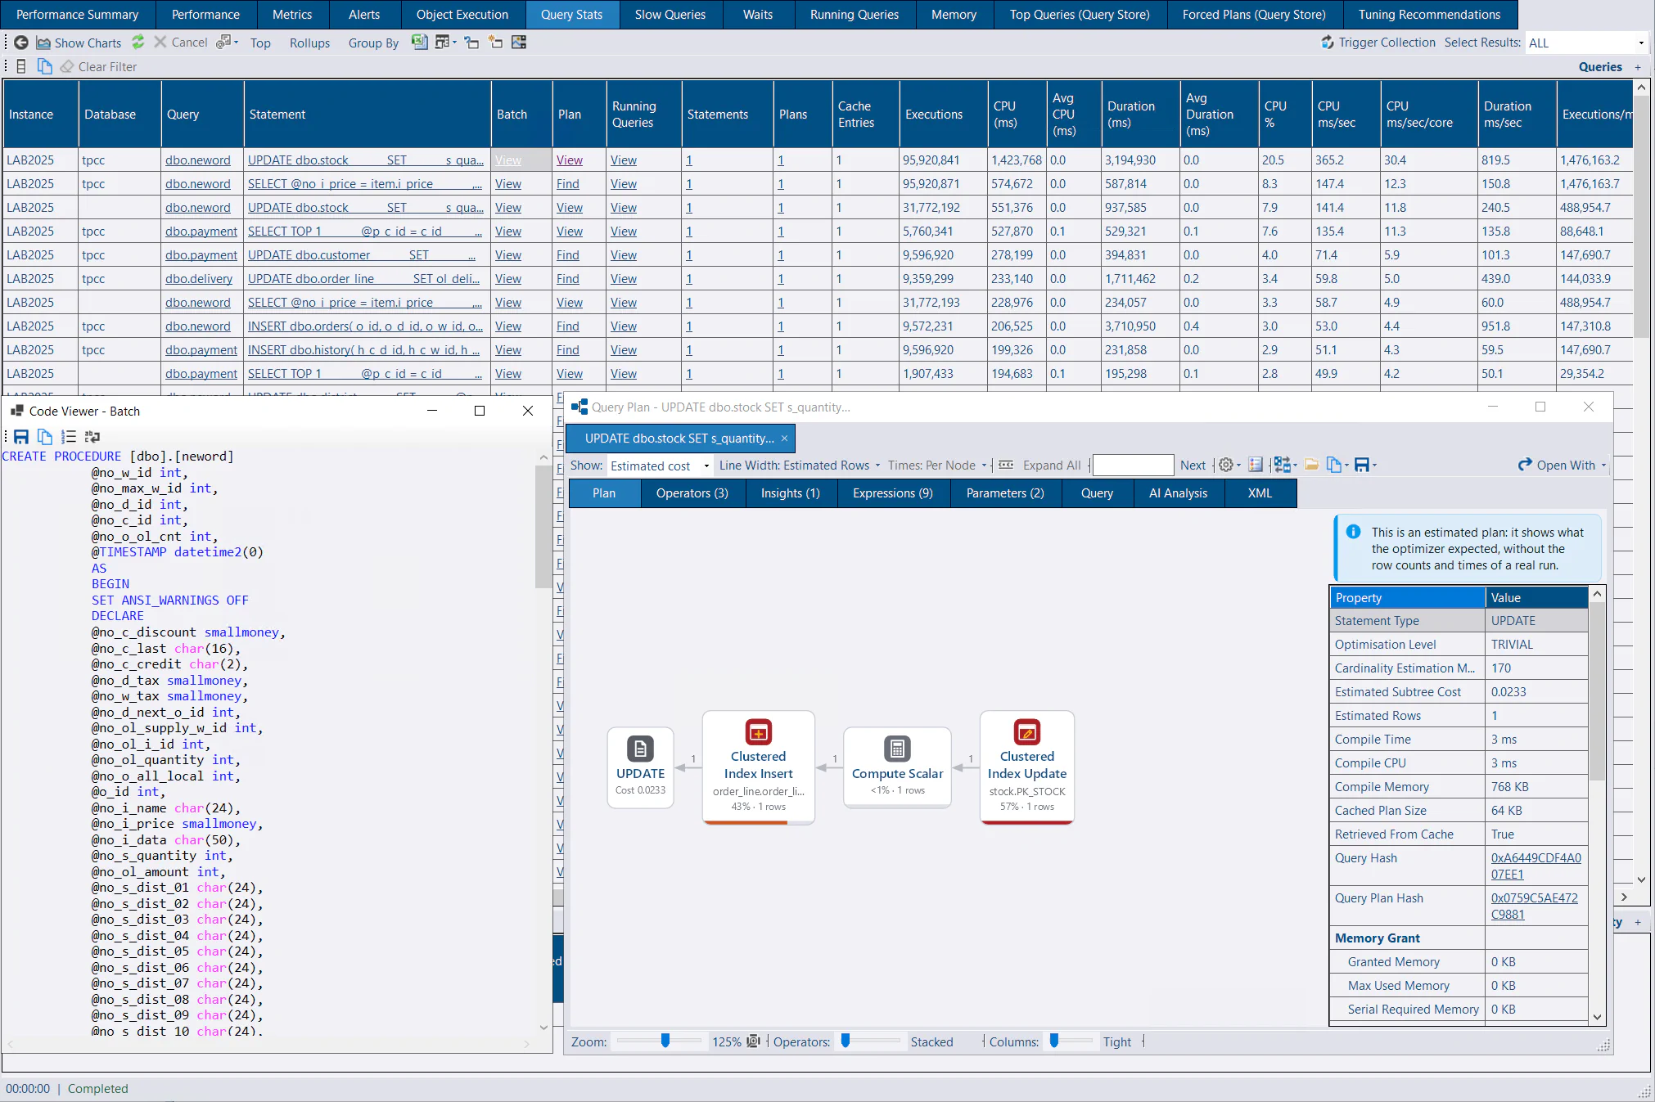Viewport: 1655px width, 1102px height.
Task: Switch to the Waits tab
Action: 757,15
